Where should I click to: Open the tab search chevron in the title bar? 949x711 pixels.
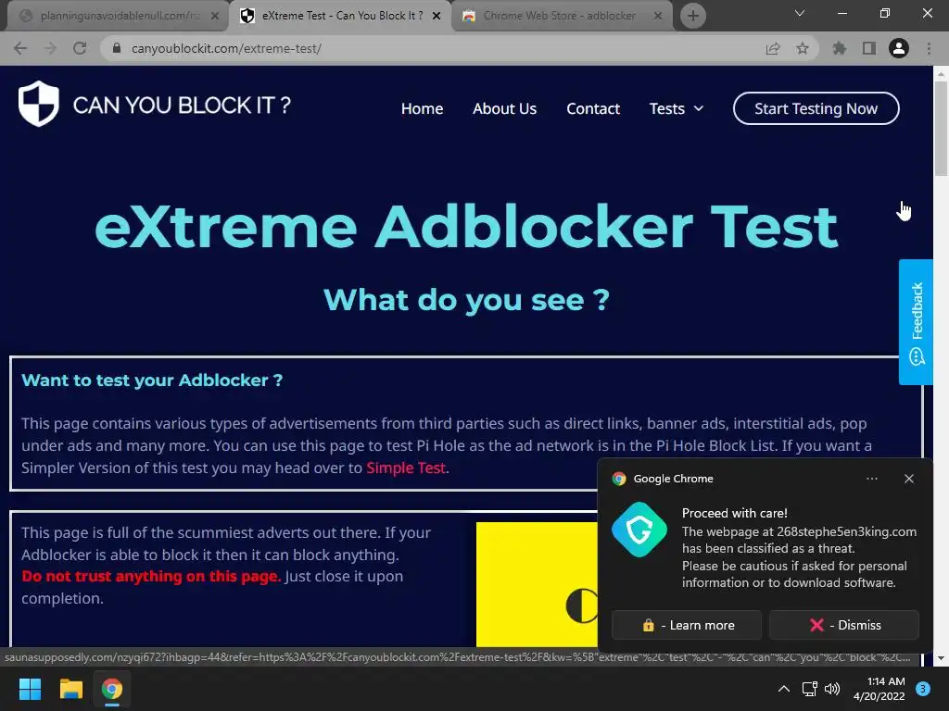(x=800, y=13)
